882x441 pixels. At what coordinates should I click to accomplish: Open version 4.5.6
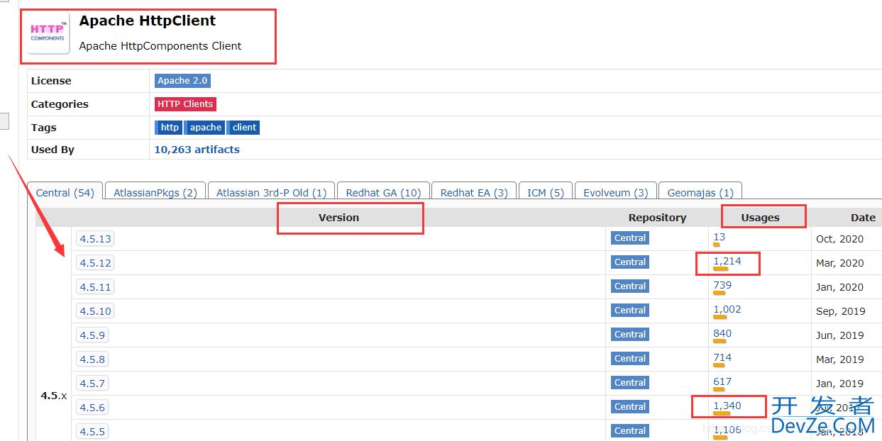click(x=92, y=408)
